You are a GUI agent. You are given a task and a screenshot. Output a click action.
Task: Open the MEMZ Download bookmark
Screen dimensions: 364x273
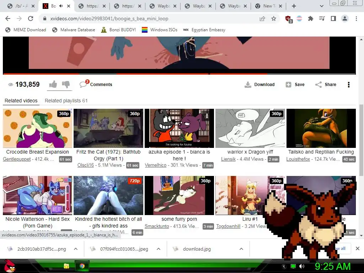click(x=26, y=30)
